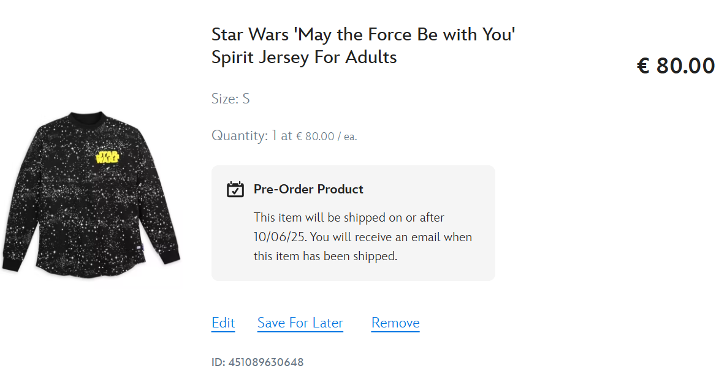Click the € 80.00 / ea. unit price
This screenshot has width=727, height=374.
point(326,137)
